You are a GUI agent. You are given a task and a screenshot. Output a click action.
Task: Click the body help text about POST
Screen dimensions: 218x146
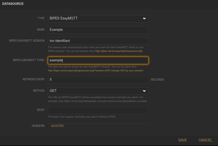click(x=82, y=117)
